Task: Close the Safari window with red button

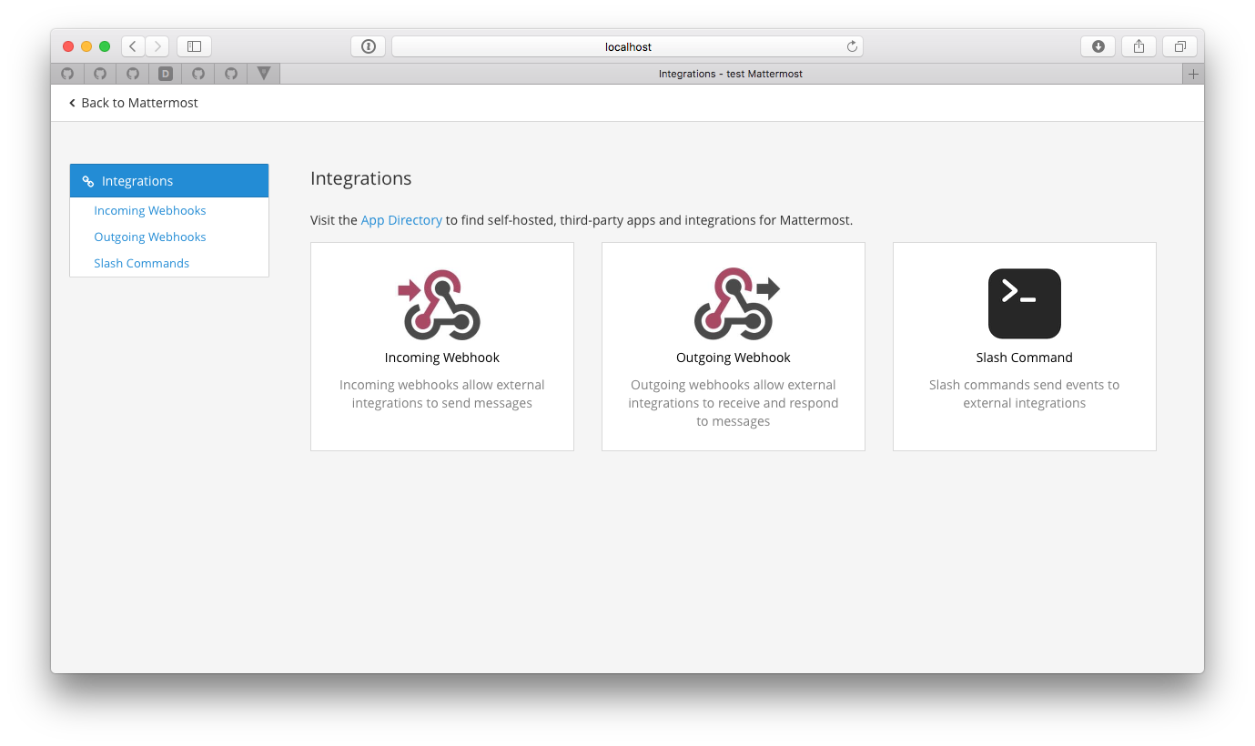Action: coord(68,46)
